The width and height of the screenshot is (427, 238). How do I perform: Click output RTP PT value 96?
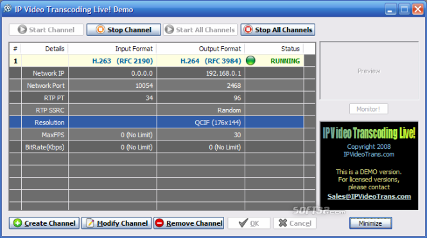[237, 98]
